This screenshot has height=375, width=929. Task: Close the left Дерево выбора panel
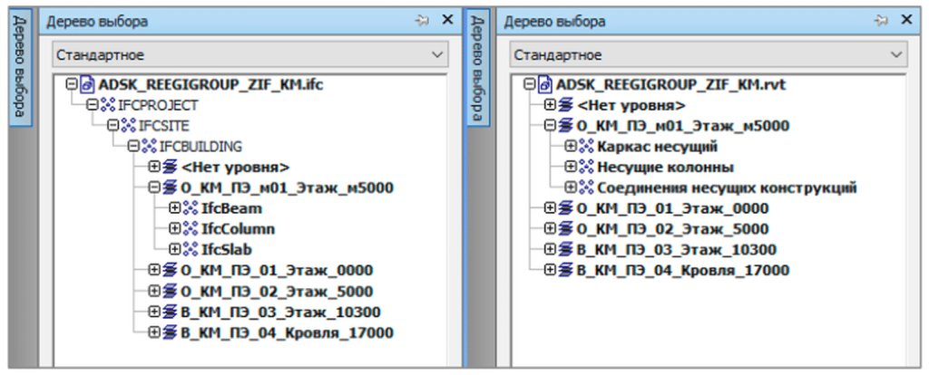point(446,20)
